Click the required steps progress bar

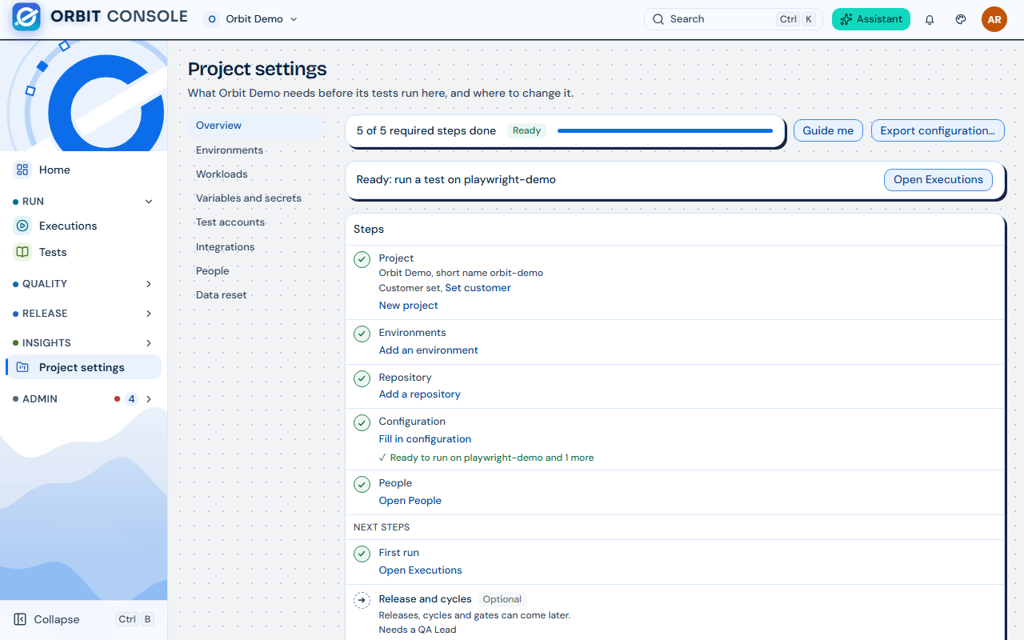[x=665, y=130]
